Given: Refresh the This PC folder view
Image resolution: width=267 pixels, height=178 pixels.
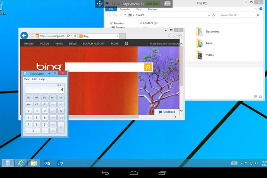Looking at the screenshot, I should pyautogui.click(x=213, y=15).
